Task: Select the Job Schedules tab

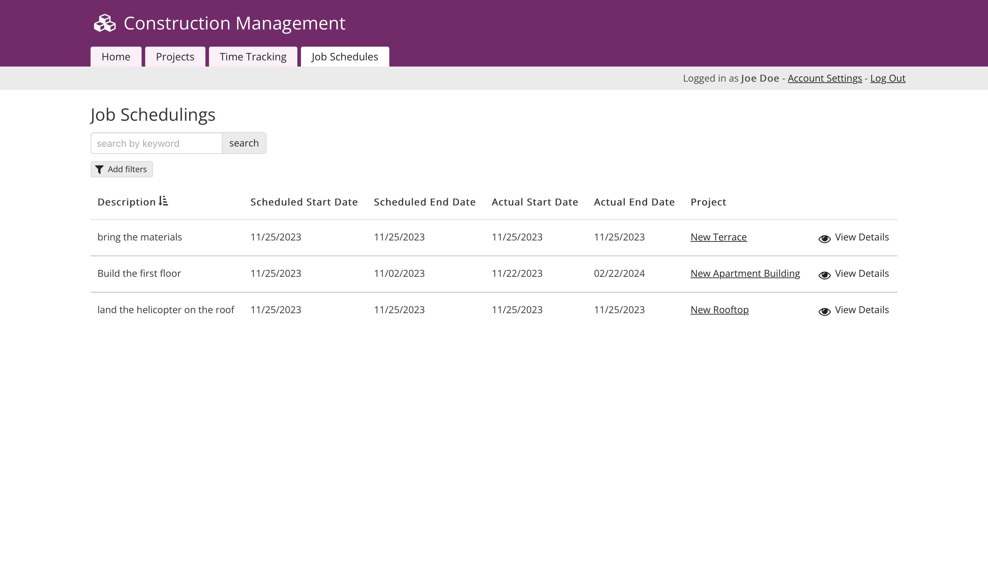Action: (344, 57)
